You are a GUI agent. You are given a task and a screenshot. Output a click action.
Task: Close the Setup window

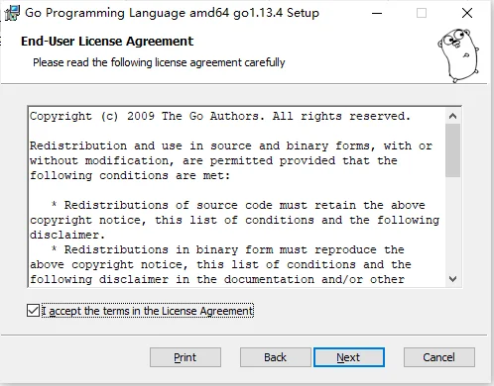(467, 13)
